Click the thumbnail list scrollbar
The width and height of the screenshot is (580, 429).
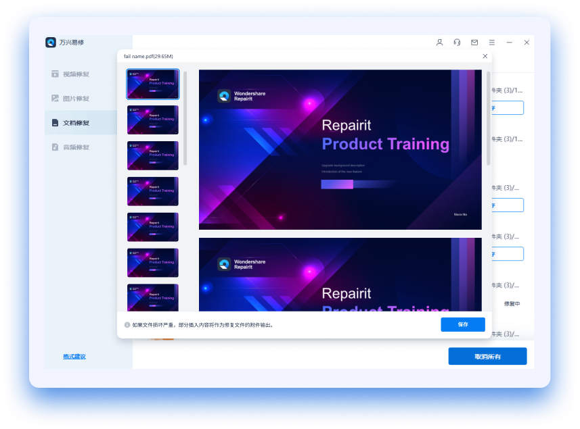coord(185,118)
